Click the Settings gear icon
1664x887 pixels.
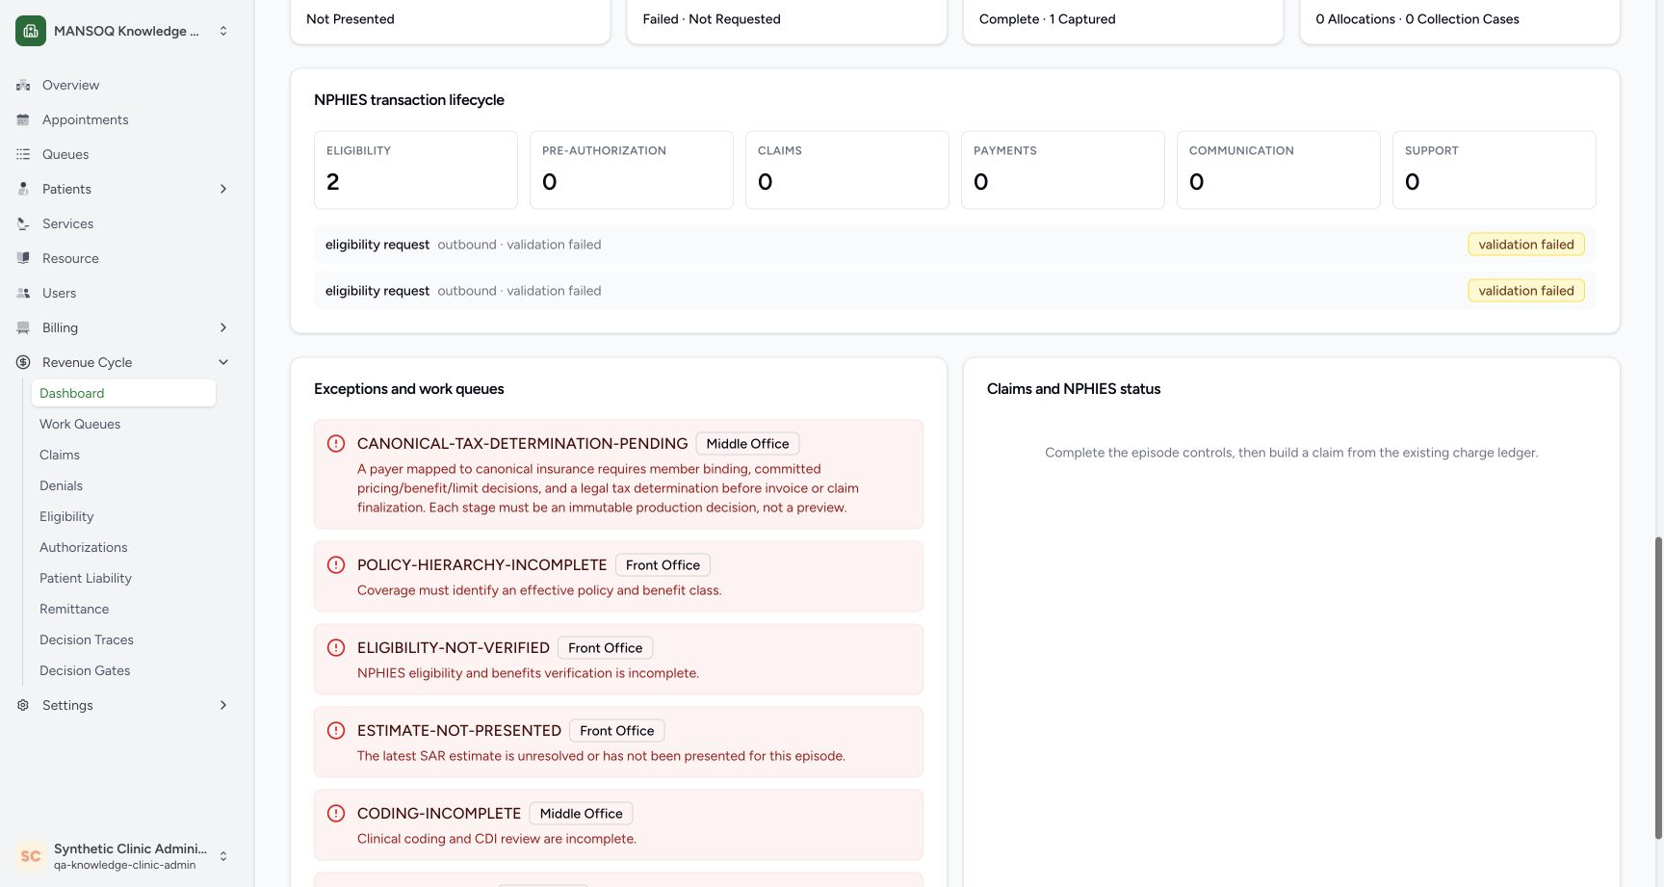pyautogui.click(x=23, y=705)
